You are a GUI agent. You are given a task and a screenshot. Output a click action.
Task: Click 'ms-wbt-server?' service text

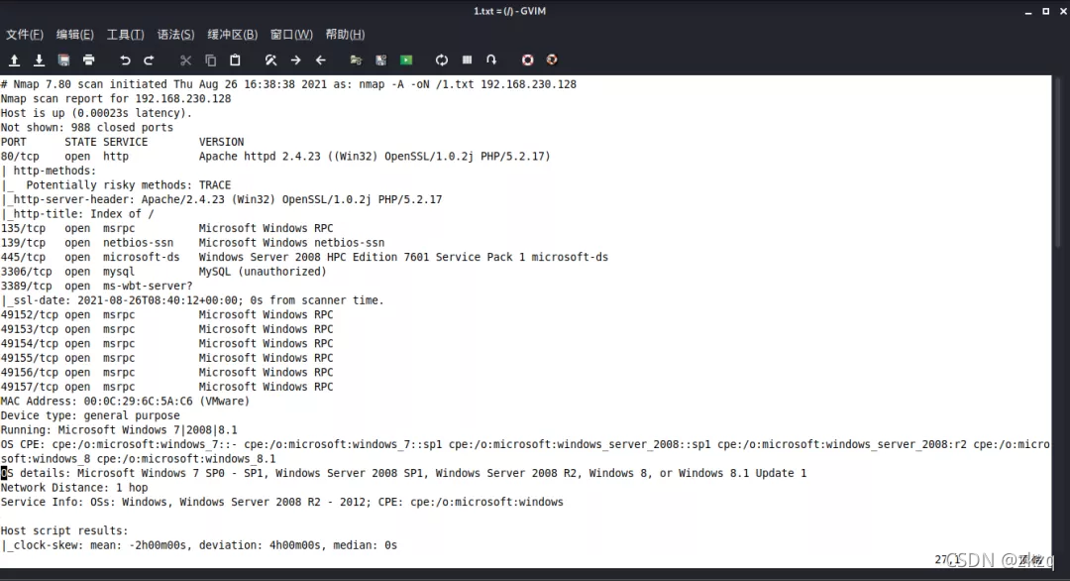click(148, 287)
